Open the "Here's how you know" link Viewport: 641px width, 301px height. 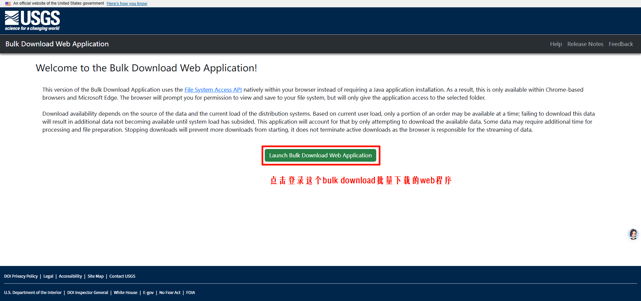click(x=127, y=4)
